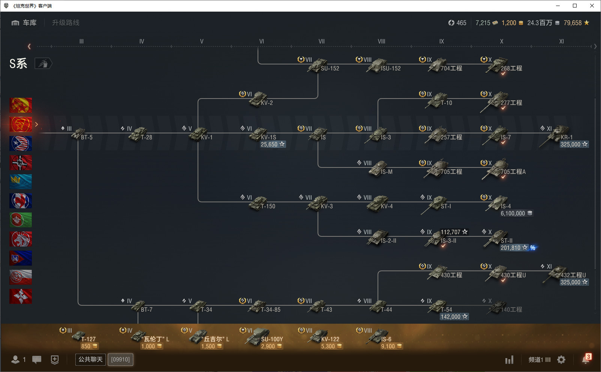The height and width of the screenshot is (372, 601).
Task: Select the locked 140工程 tank node
Action: pyautogui.click(x=502, y=306)
